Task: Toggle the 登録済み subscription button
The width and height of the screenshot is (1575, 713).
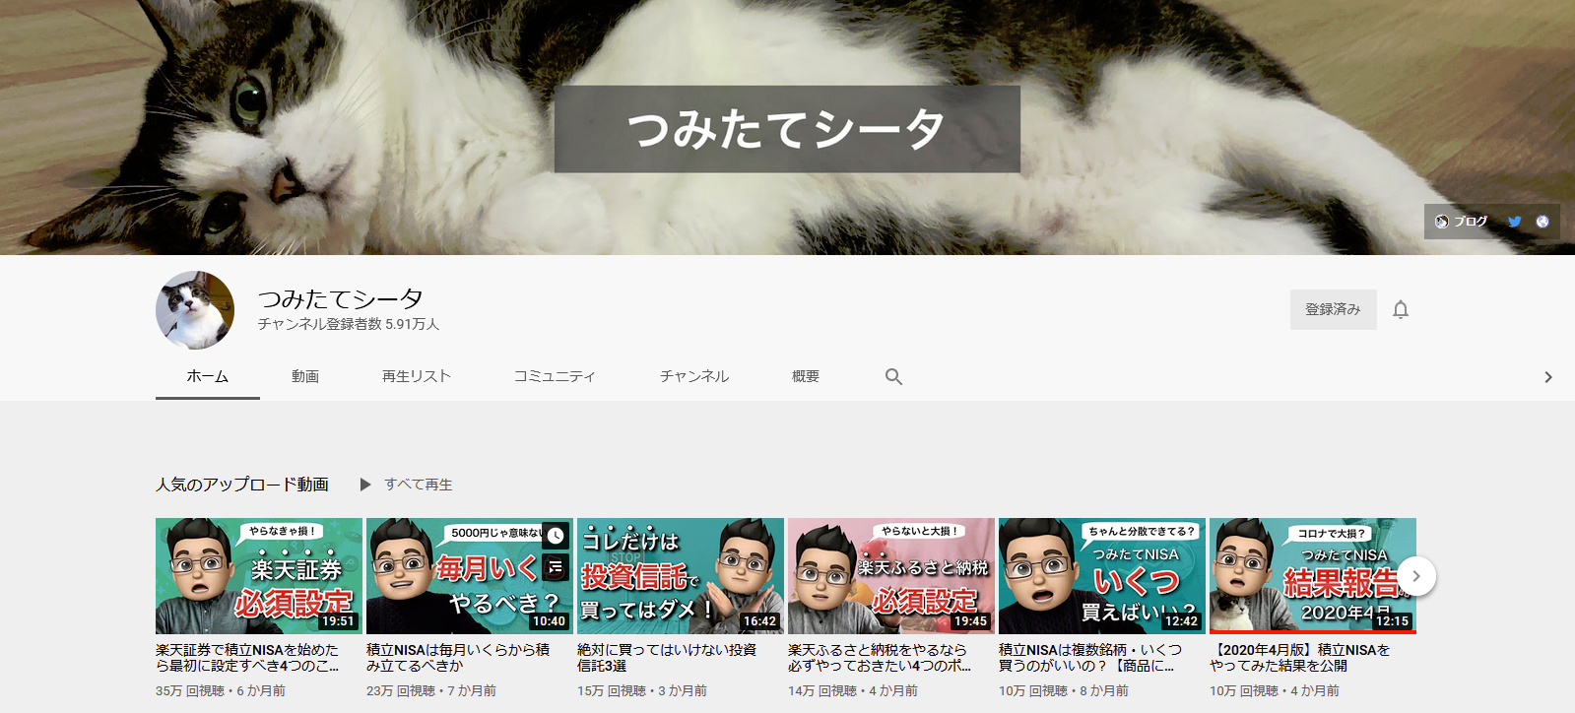Action: pyautogui.click(x=1333, y=310)
